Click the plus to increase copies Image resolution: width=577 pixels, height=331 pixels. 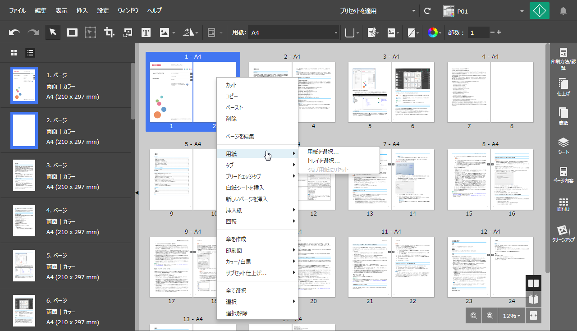tap(499, 32)
